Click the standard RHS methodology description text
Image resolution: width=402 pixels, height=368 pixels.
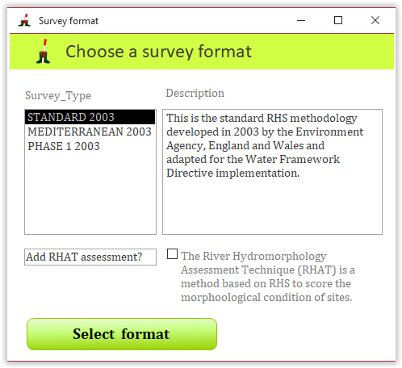[265, 145]
